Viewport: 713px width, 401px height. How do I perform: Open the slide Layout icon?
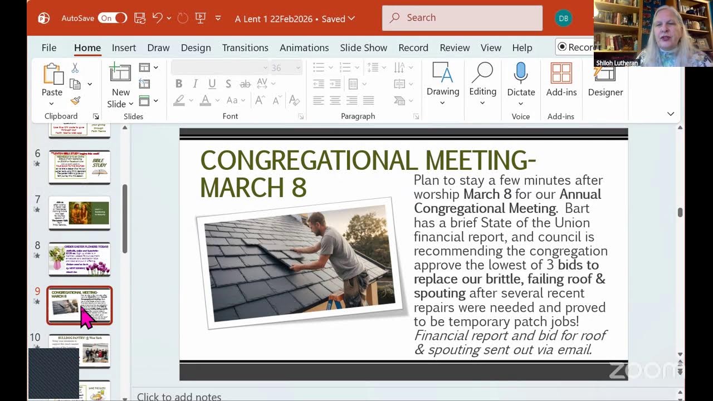click(x=144, y=67)
